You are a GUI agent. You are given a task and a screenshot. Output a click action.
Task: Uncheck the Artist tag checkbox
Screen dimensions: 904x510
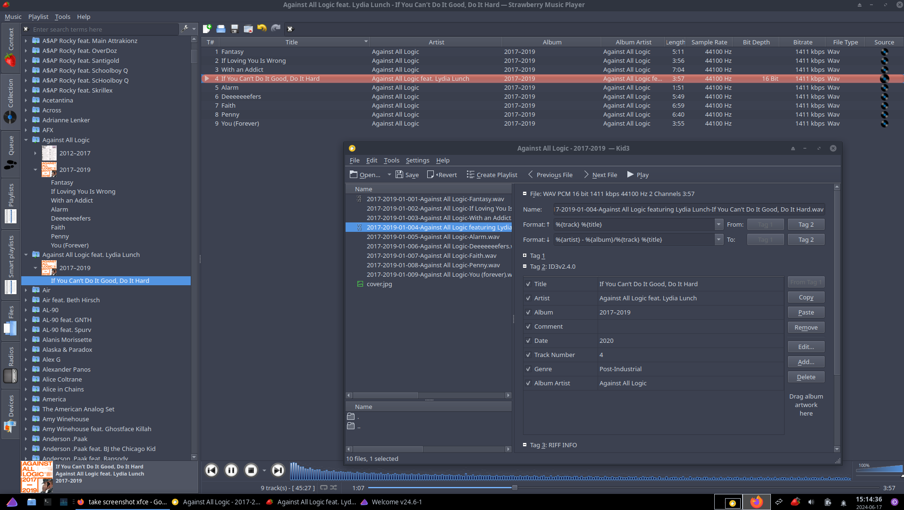528,298
